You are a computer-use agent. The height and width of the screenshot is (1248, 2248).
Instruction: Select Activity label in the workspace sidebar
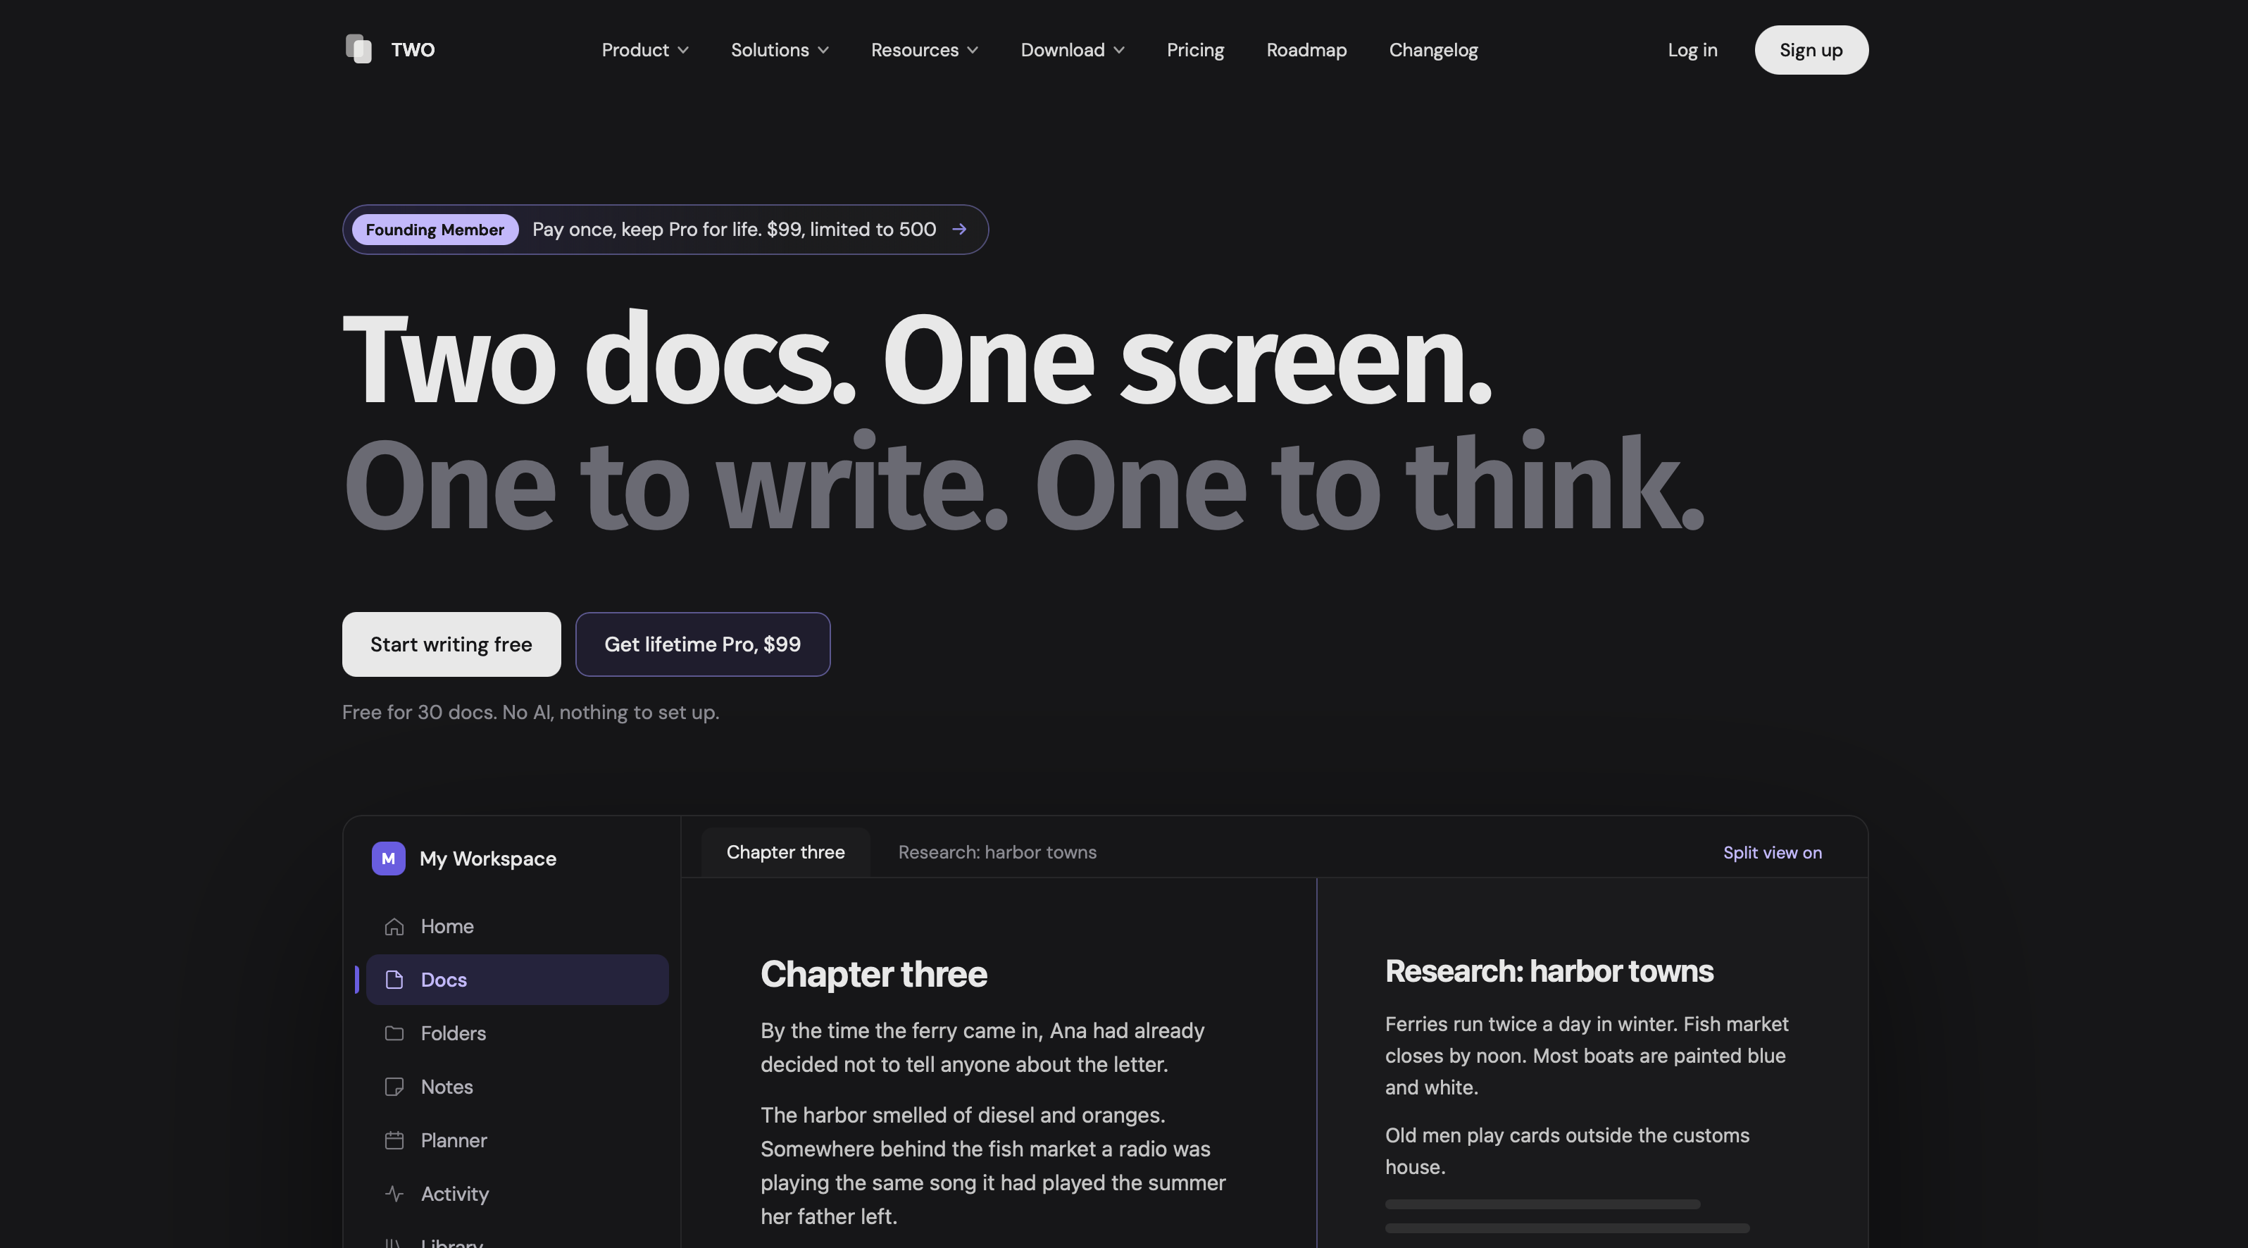click(455, 1193)
